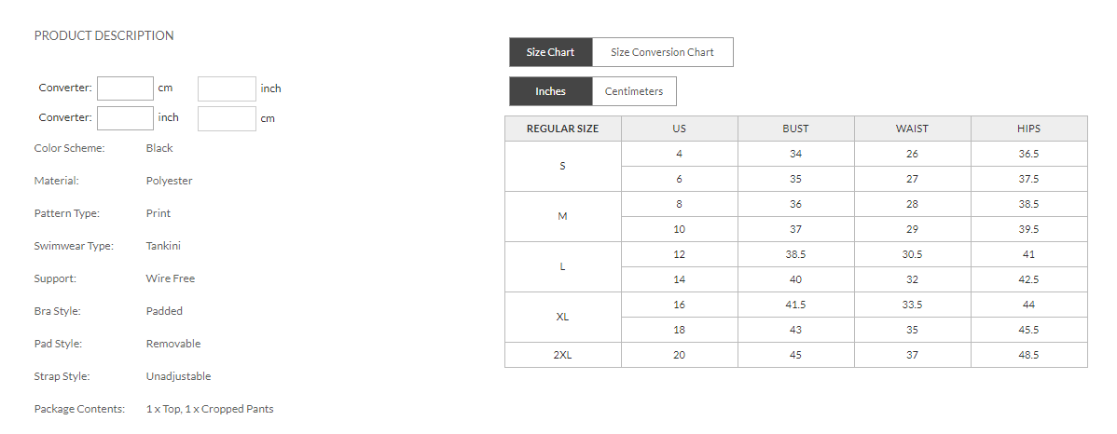Click the Polyester material value
Image resolution: width=1117 pixels, height=434 pixels.
(169, 181)
